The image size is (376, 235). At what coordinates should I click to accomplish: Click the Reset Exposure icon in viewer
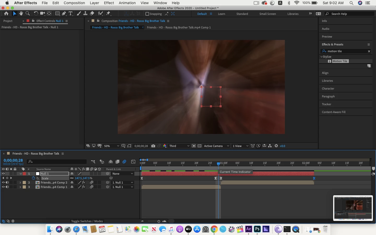point(276,146)
